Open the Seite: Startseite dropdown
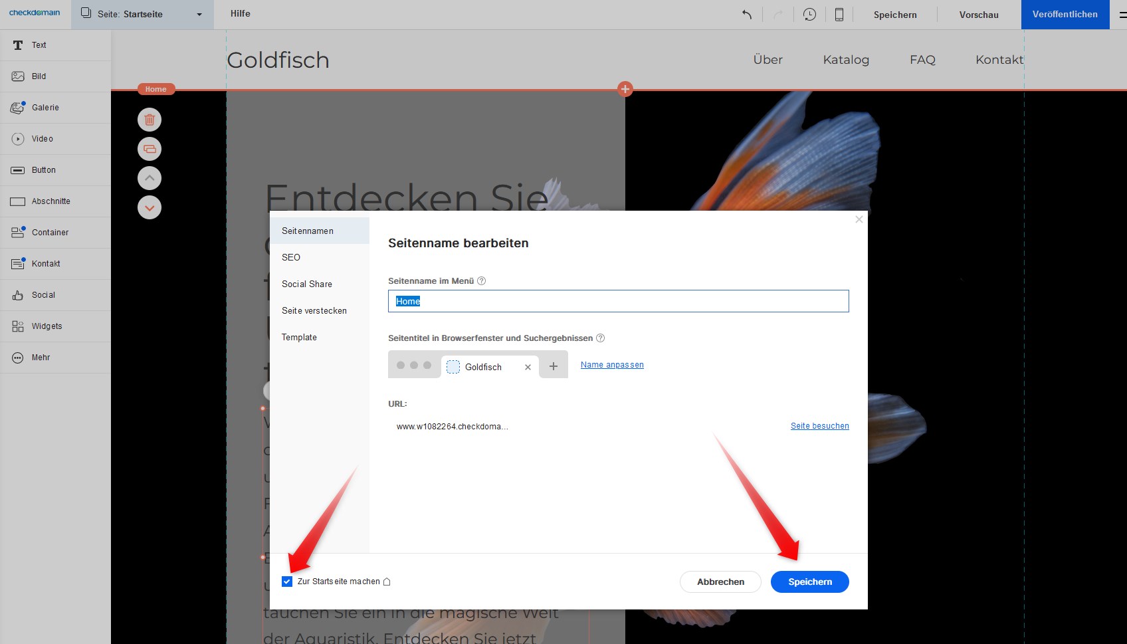Viewport: 1127px width, 644px height. tap(142, 15)
